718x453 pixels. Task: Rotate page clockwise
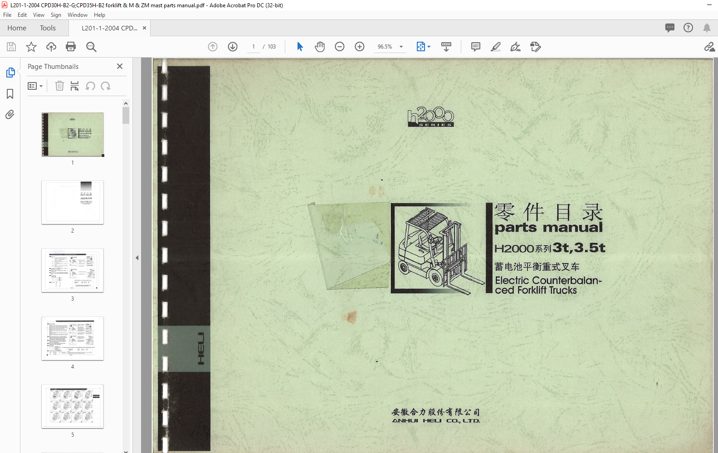(x=106, y=86)
